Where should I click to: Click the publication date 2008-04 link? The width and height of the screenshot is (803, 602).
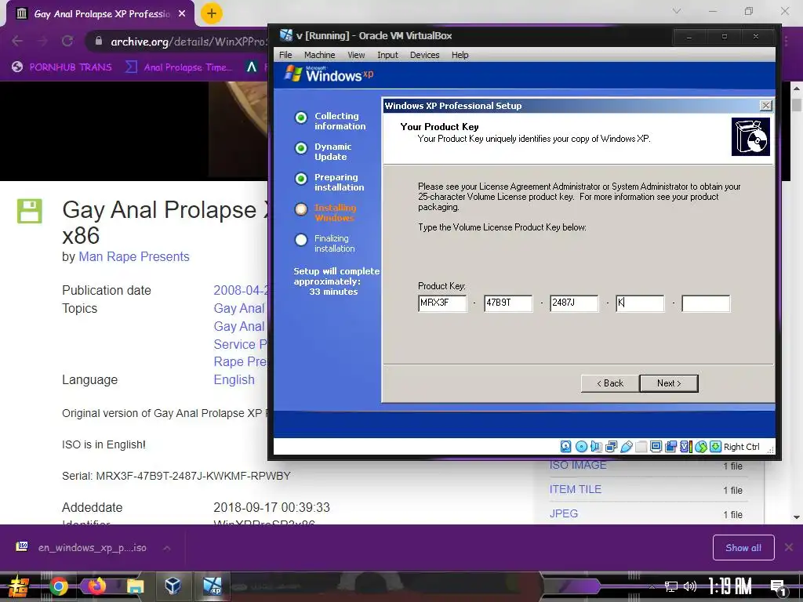click(x=241, y=290)
